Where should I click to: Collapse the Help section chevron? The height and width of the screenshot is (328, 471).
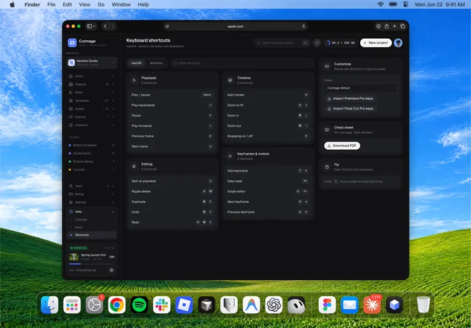(113, 212)
